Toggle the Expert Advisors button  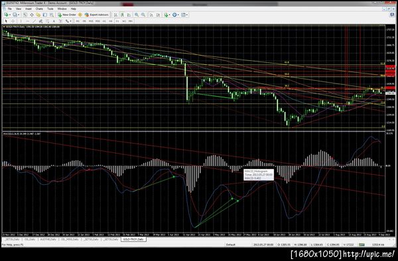(97, 15)
